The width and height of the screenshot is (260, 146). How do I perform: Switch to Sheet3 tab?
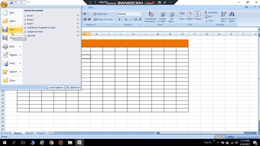pos(41,133)
